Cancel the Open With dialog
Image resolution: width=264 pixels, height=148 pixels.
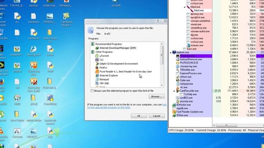pos(156,116)
